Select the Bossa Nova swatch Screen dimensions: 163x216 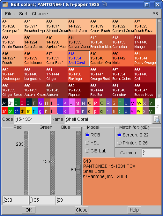click(x=145, y=90)
